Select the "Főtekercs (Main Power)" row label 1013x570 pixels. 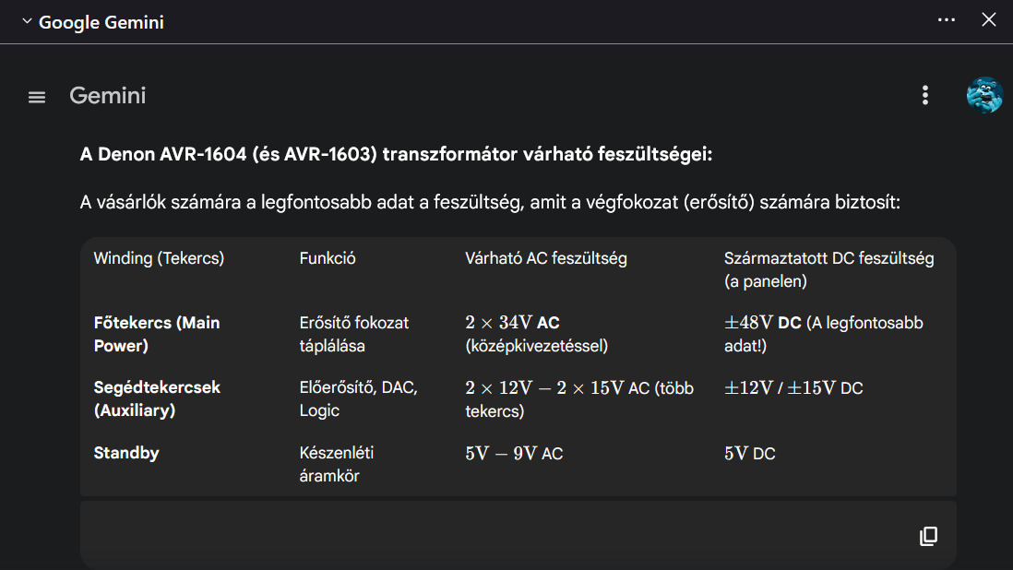pyautogui.click(x=157, y=334)
